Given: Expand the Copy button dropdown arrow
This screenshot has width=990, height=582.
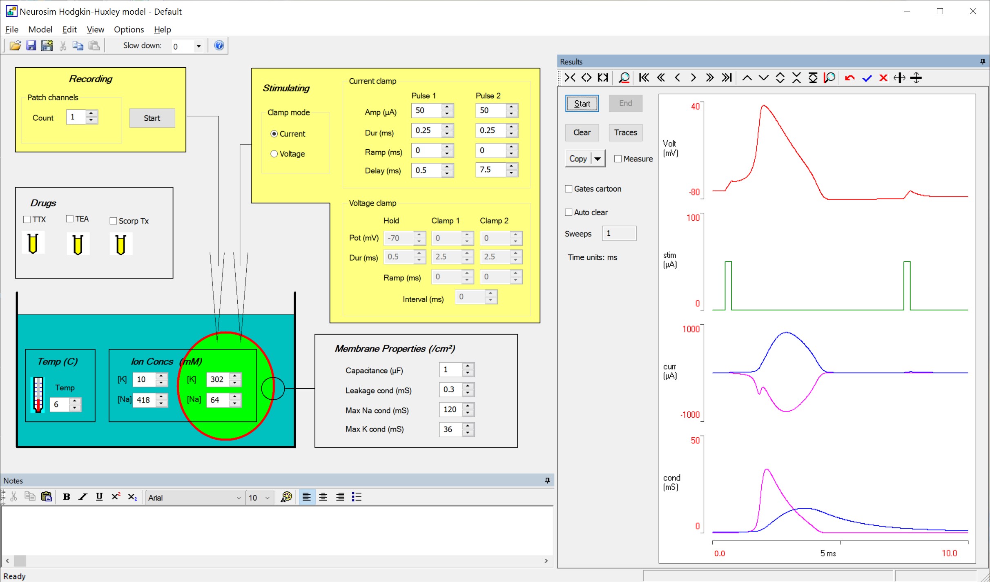Looking at the screenshot, I should click(598, 159).
